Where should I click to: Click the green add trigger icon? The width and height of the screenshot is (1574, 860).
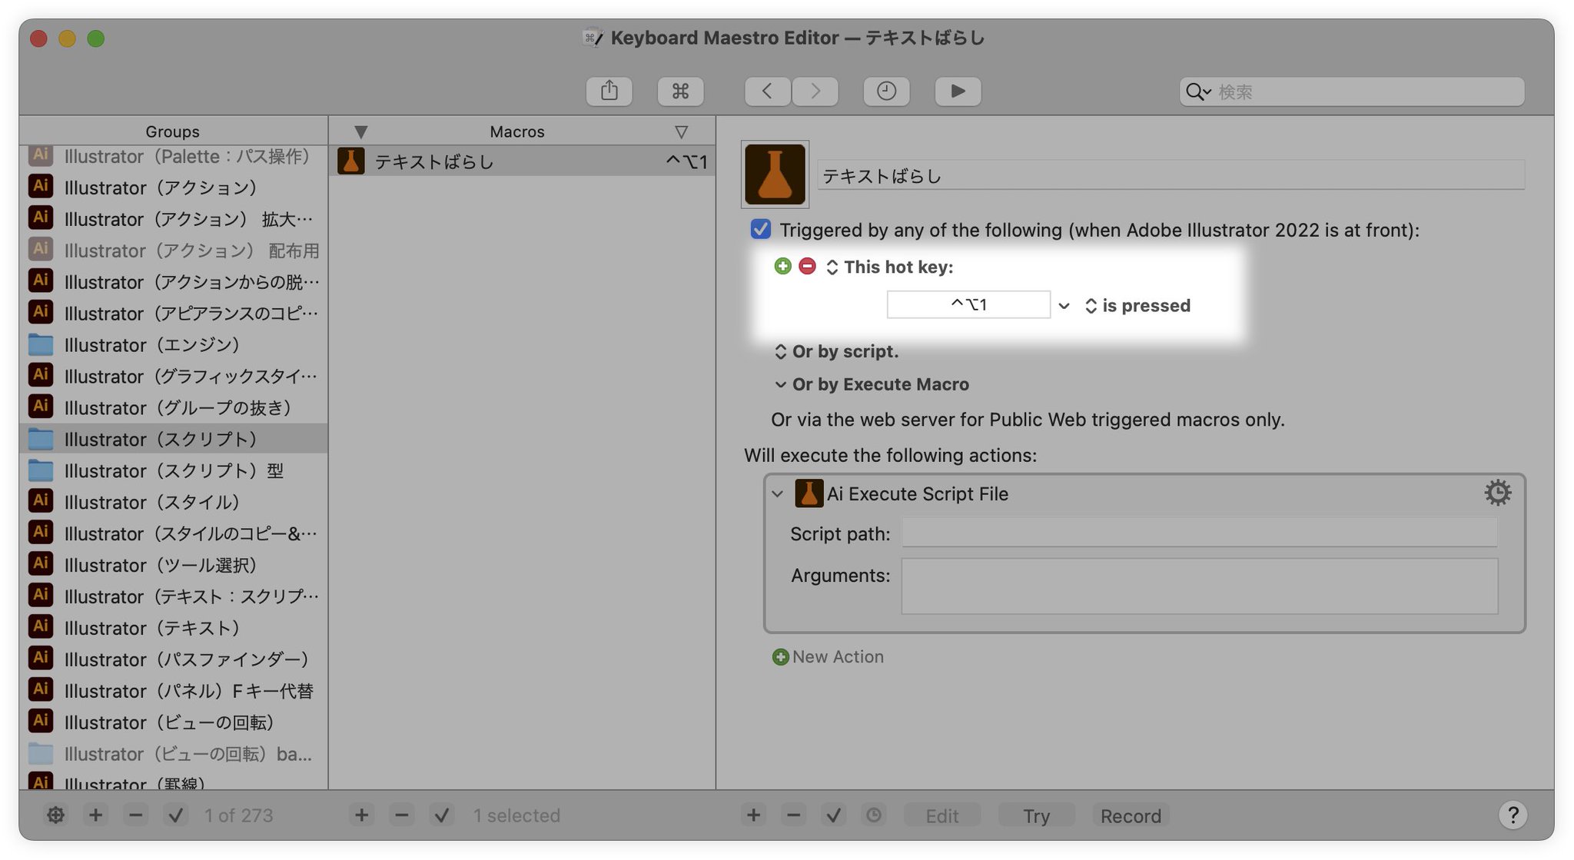782,266
